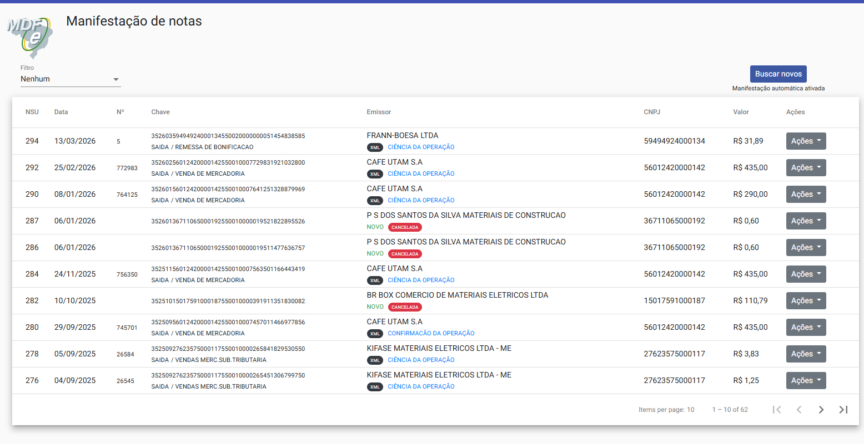Go to the previous page arrow
This screenshot has height=444, width=864.
point(799,410)
